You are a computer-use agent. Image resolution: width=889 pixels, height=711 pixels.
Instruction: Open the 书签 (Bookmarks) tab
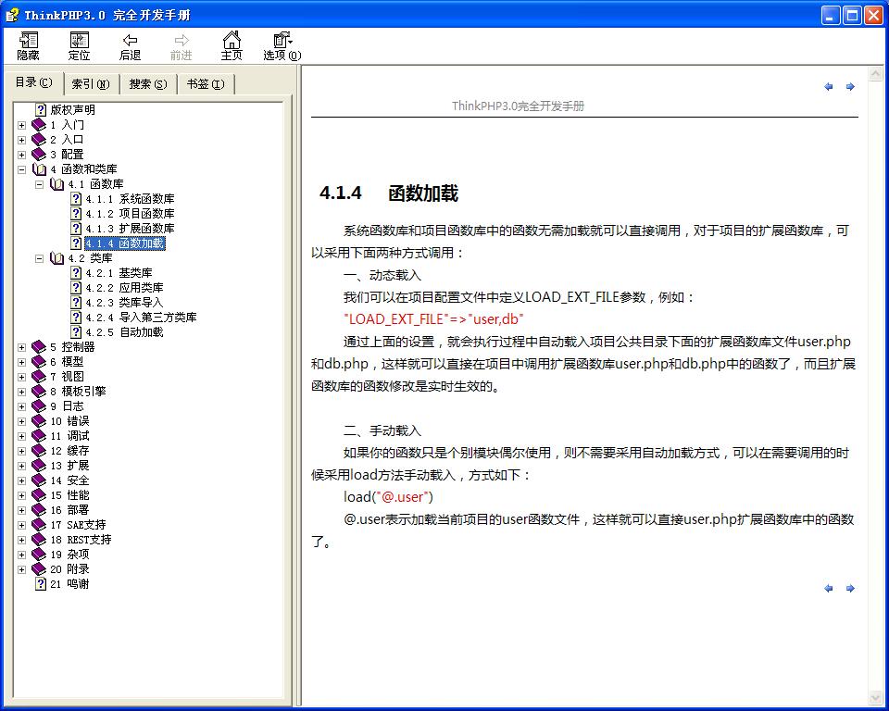(x=205, y=84)
